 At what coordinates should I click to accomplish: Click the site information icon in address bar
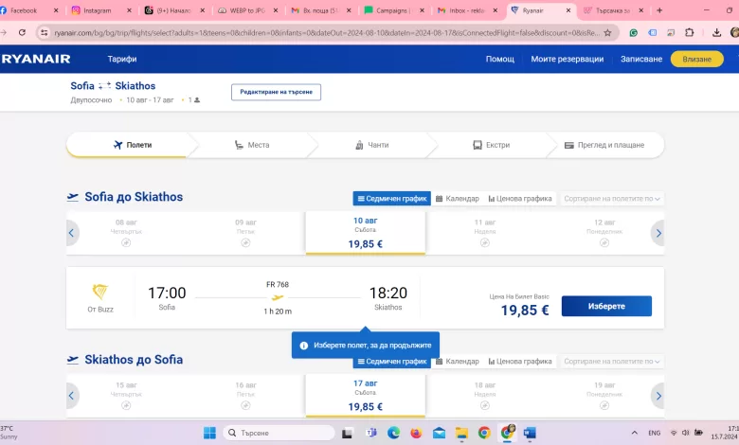(44, 32)
